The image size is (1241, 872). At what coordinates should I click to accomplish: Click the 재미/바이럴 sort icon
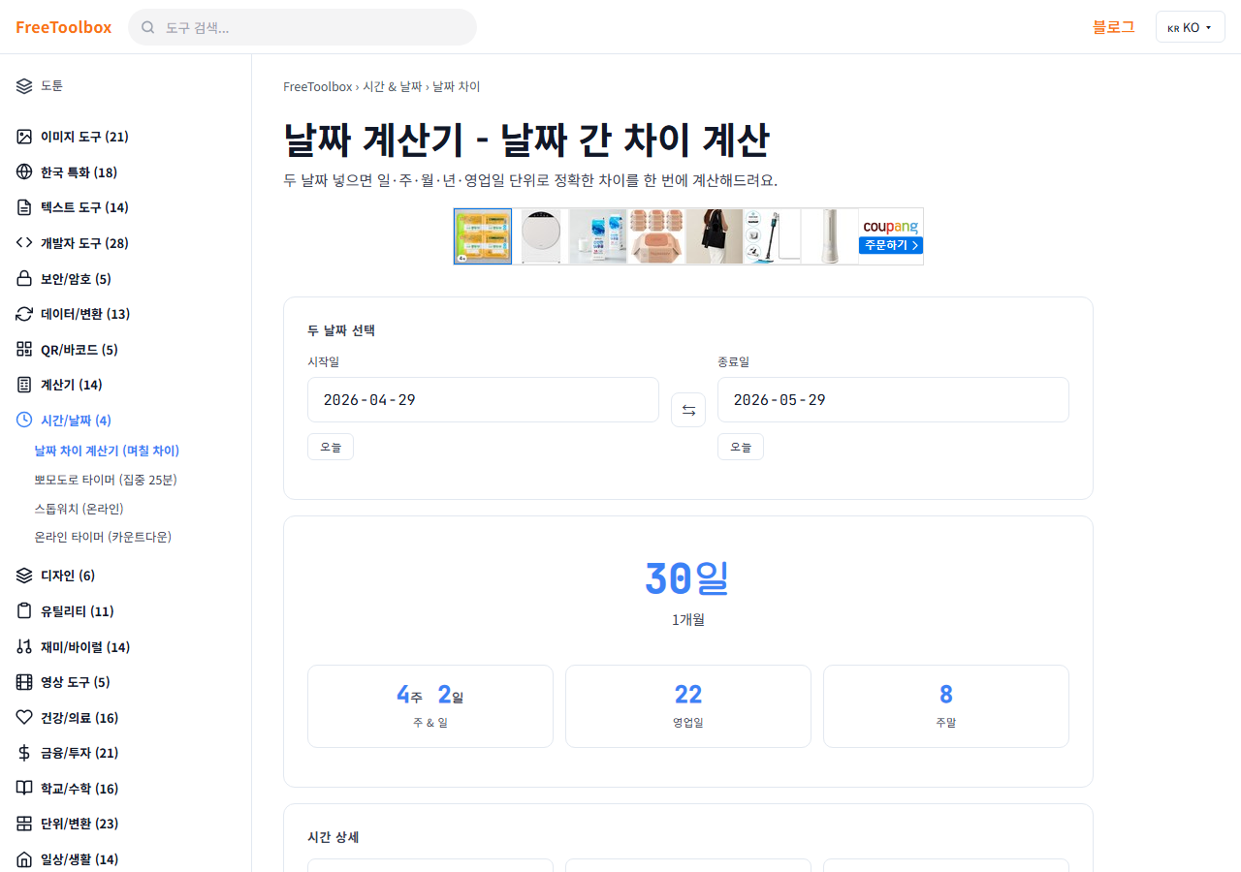(24, 647)
